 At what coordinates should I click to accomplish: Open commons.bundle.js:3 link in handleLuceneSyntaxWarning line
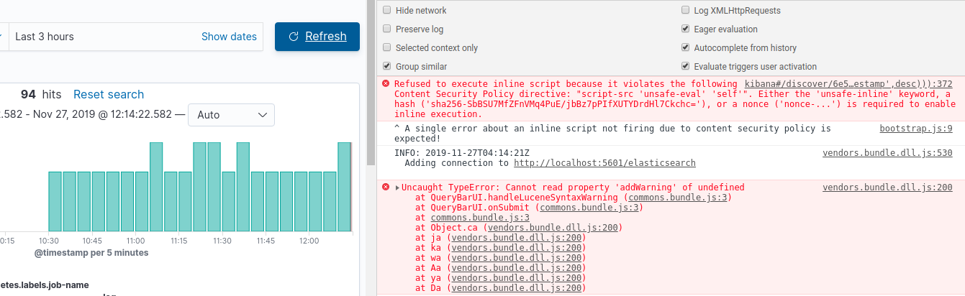(678, 198)
